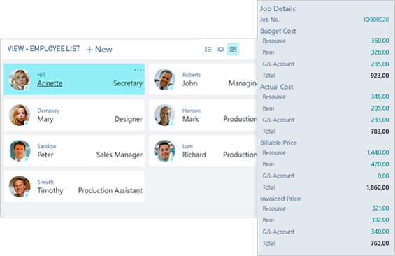Click the View - Employee List title
This screenshot has height=256, width=395.
tap(43, 49)
